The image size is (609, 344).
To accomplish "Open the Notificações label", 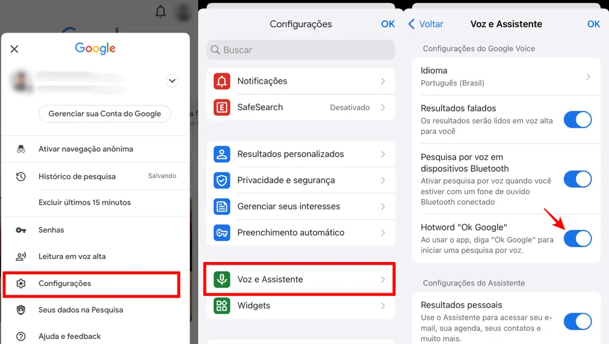I will pyautogui.click(x=262, y=81).
